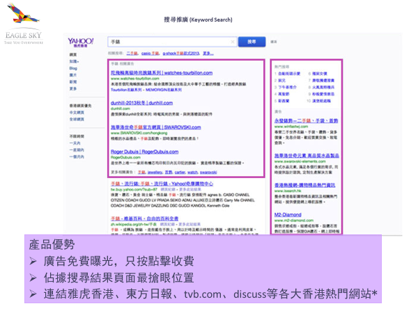Image resolution: width=418 pixels, height=313 pixels.
Task: Select the Blog tab in the left sidebar
Action: [73, 68]
